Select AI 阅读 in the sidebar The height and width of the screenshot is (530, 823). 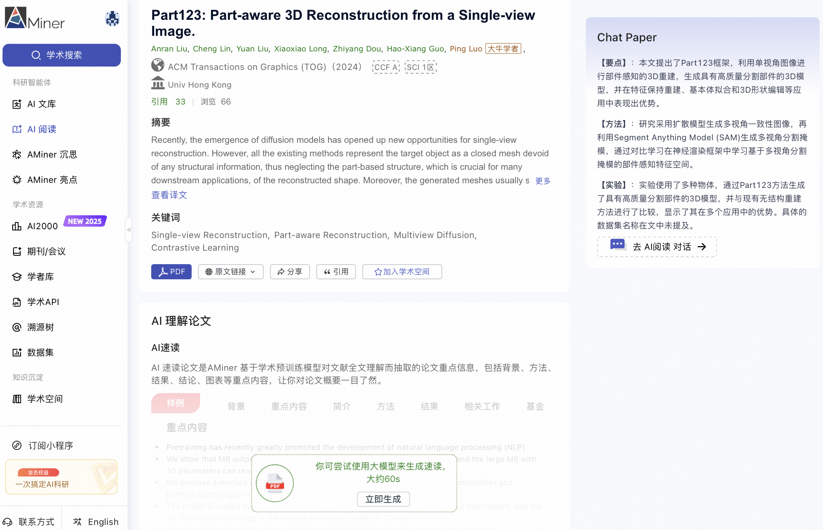tap(41, 129)
